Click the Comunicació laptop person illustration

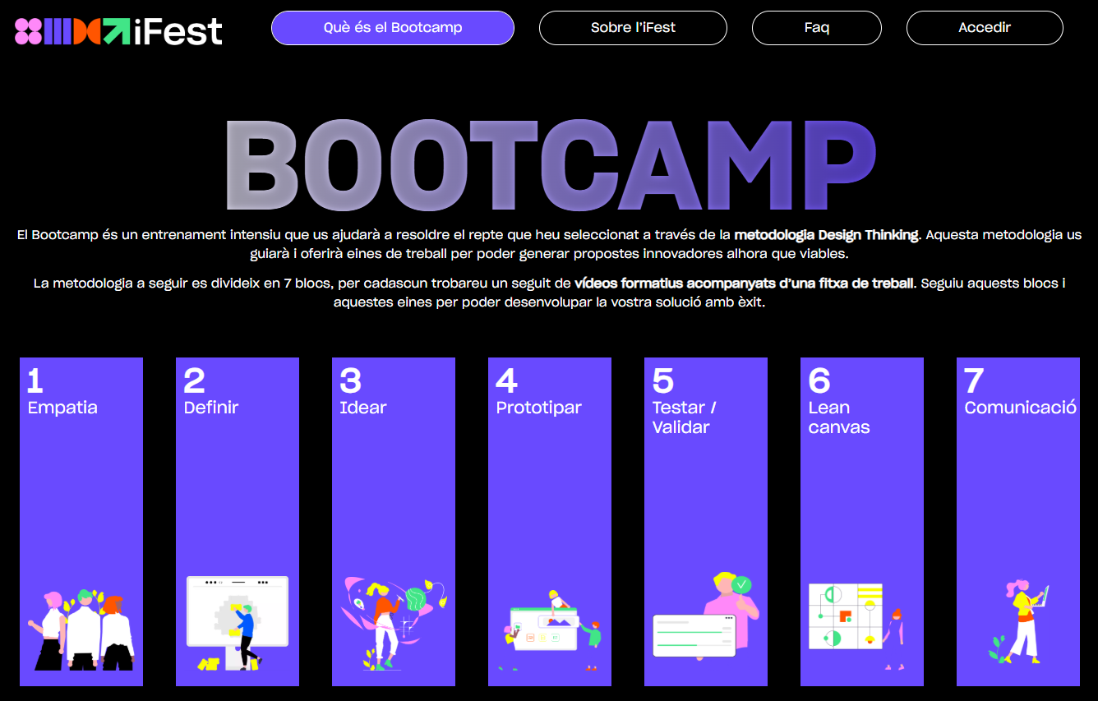1019,621
